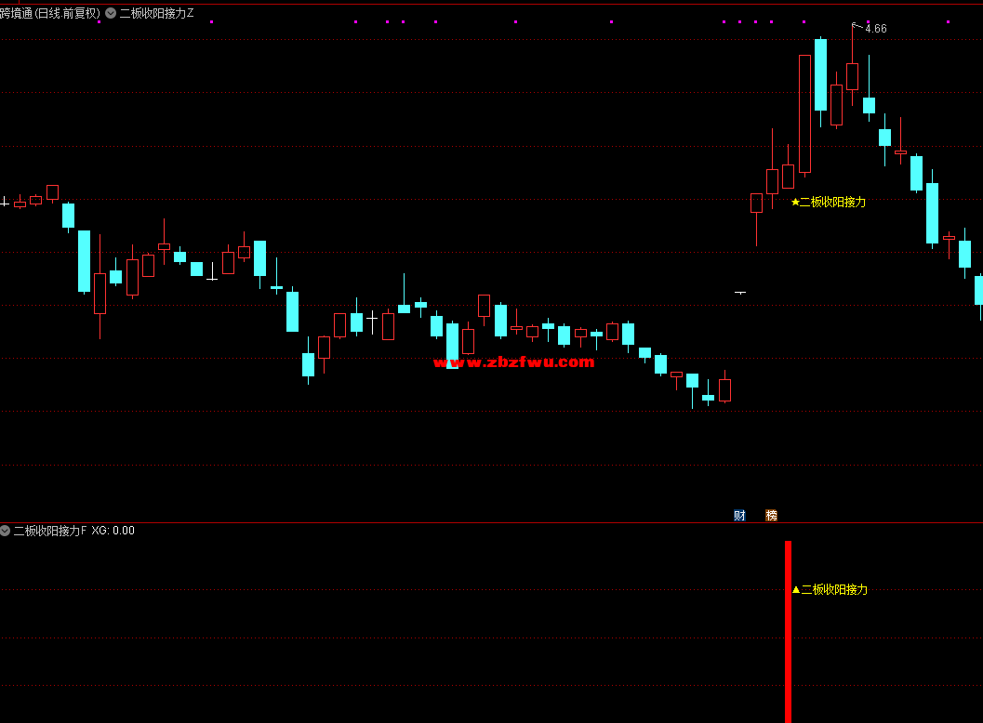
Task: Click the sub-indicator name 二板收阳接力F
Action: point(50,531)
